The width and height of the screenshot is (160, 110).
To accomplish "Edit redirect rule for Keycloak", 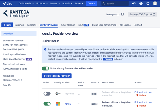I will 143,92.
